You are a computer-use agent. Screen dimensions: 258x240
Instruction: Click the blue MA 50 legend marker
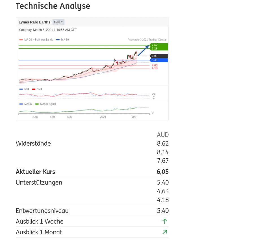(58, 40)
